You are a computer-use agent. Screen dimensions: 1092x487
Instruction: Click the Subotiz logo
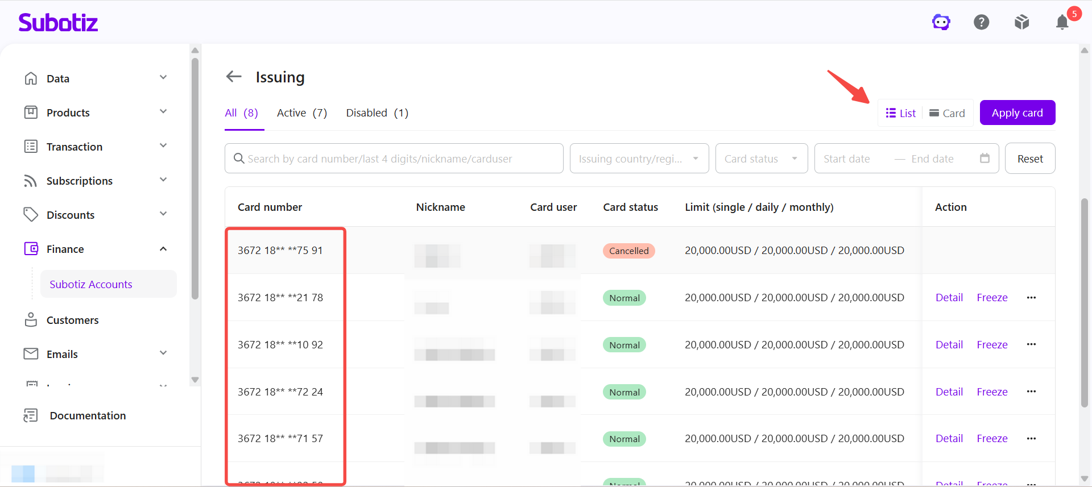[x=58, y=22]
